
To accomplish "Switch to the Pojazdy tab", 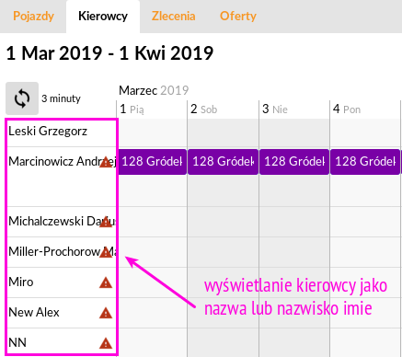I will 33,16.
